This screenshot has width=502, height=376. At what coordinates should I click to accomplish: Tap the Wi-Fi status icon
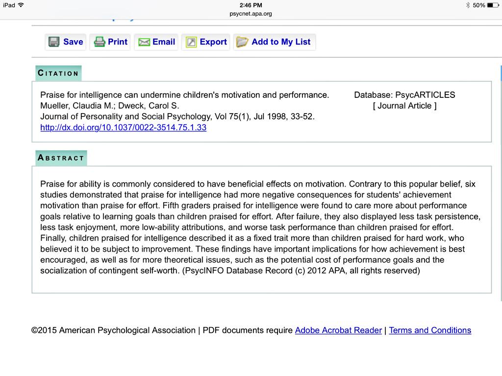click(21, 5)
